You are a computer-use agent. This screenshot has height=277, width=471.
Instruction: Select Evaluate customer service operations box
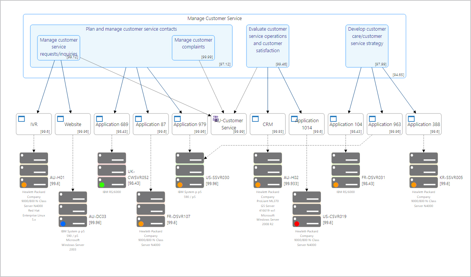(268, 45)
